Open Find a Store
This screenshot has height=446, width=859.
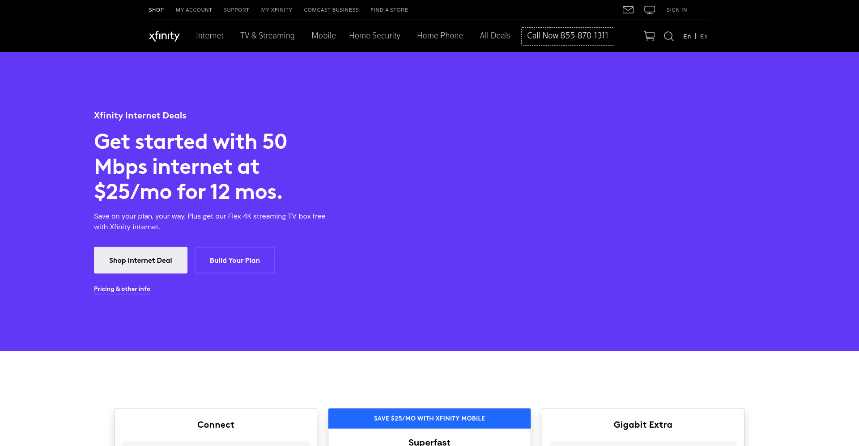click(x=389, y=10)
